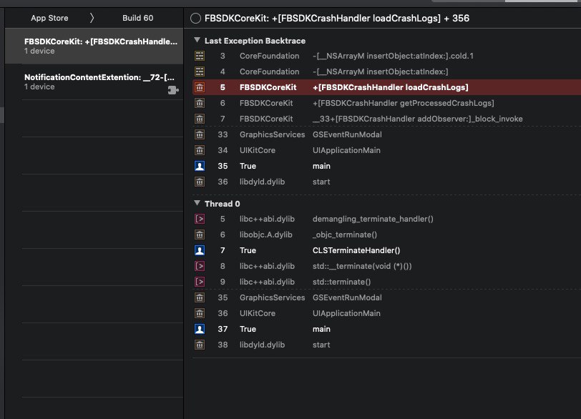Image resolution: width=581 pixels, height=419 pixels.
Task: Click the framework icon on loadCrashLogs frame
Action: pyautogui.click(x=200, y=87)
